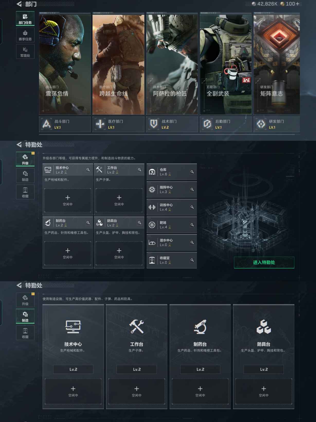This screenshot has width=316, height=422.
Task: Click upgrade chevrons beside 仓库 Lv.6
Action: tap(170, 174)
